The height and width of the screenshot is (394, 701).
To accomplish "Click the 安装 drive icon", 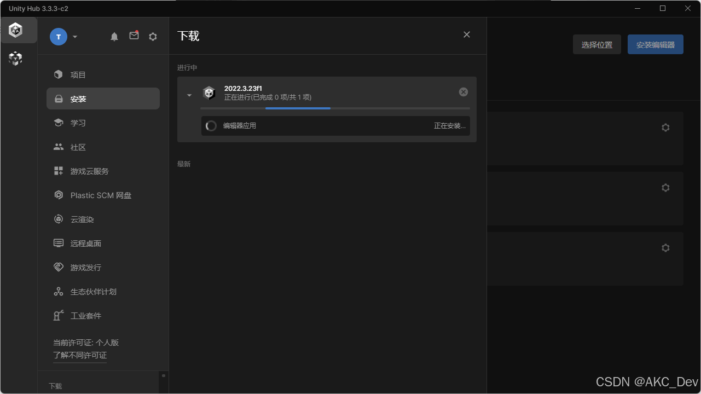I will tap(59, 99).
